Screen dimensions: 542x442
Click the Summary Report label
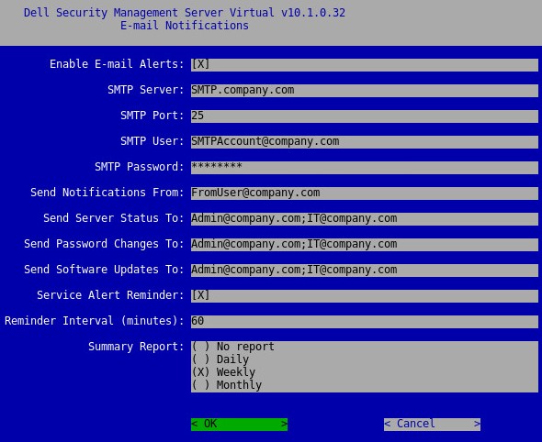(136, 347)
